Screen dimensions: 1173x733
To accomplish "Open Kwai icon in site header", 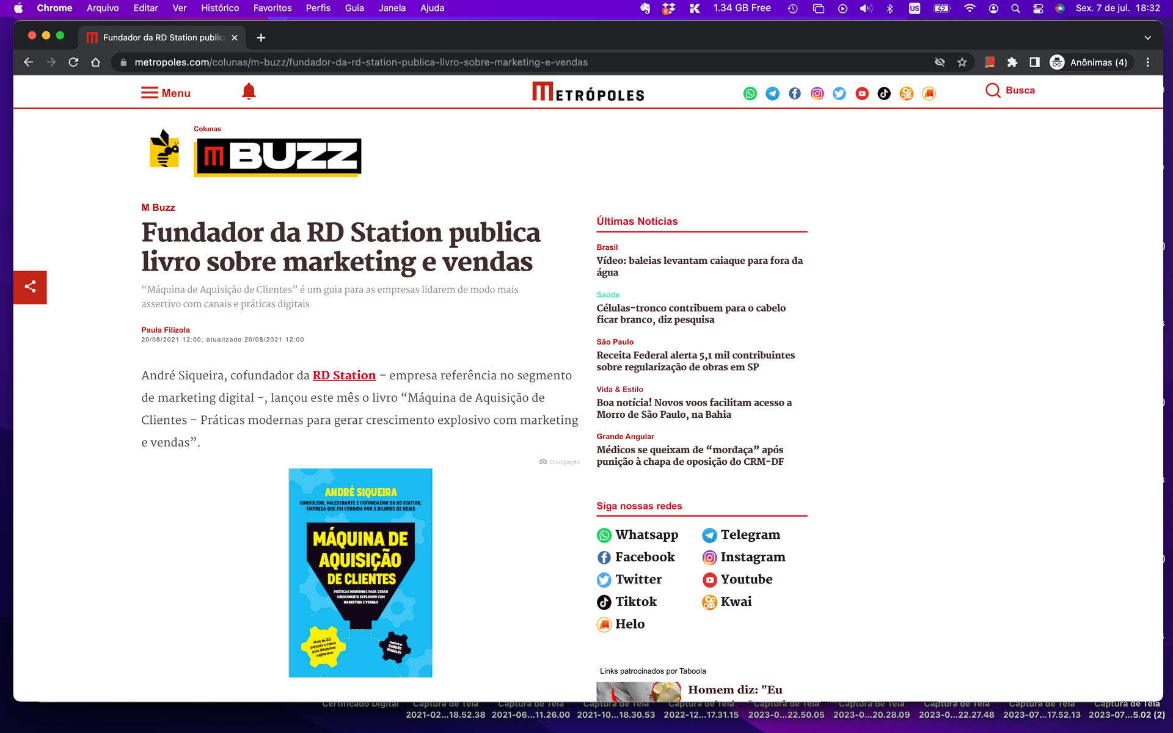I will 907,93.
